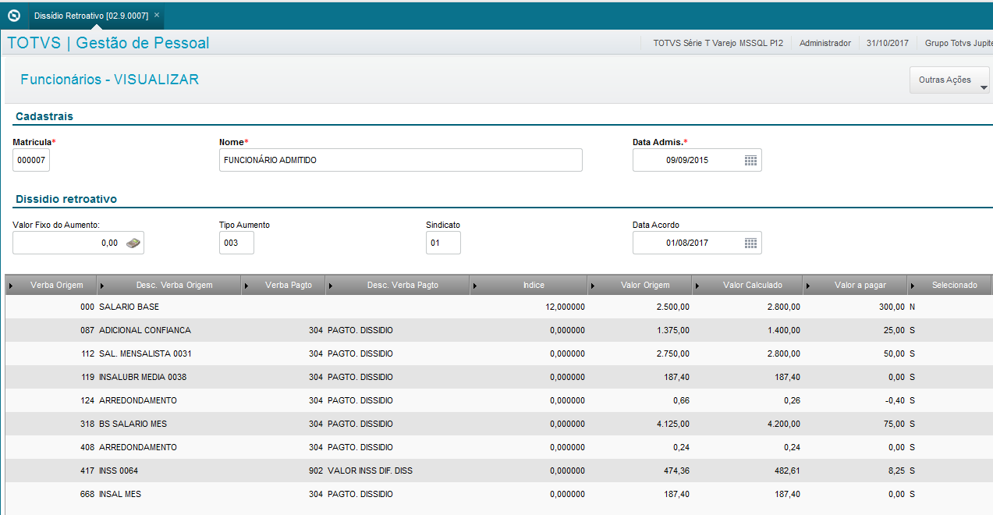
Task: Click arrow marker on Valor Origem header
Action: (x=594, y=286)
